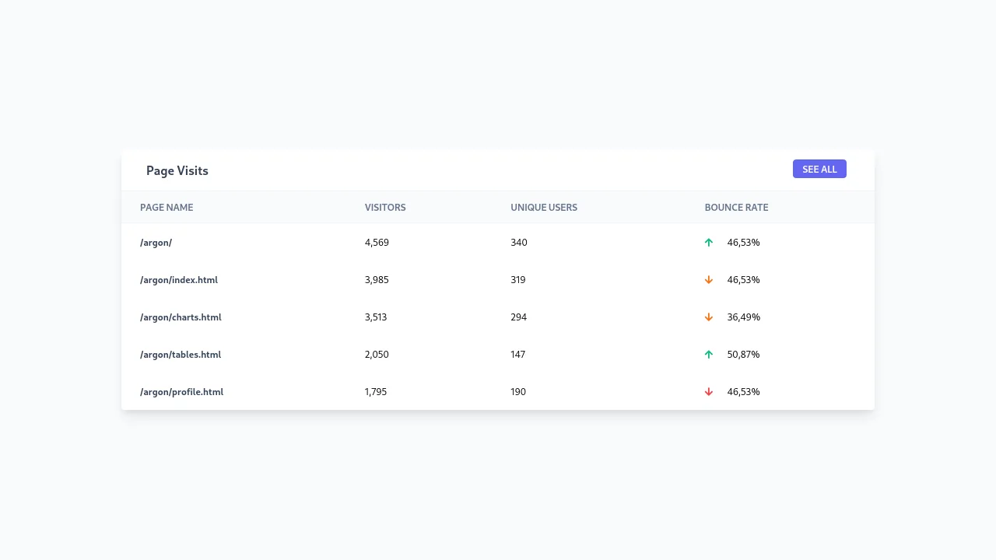Open the /argon/ page name row
Image resolution: width=996 pixels, height=560 pixels.
coord(156,243)
